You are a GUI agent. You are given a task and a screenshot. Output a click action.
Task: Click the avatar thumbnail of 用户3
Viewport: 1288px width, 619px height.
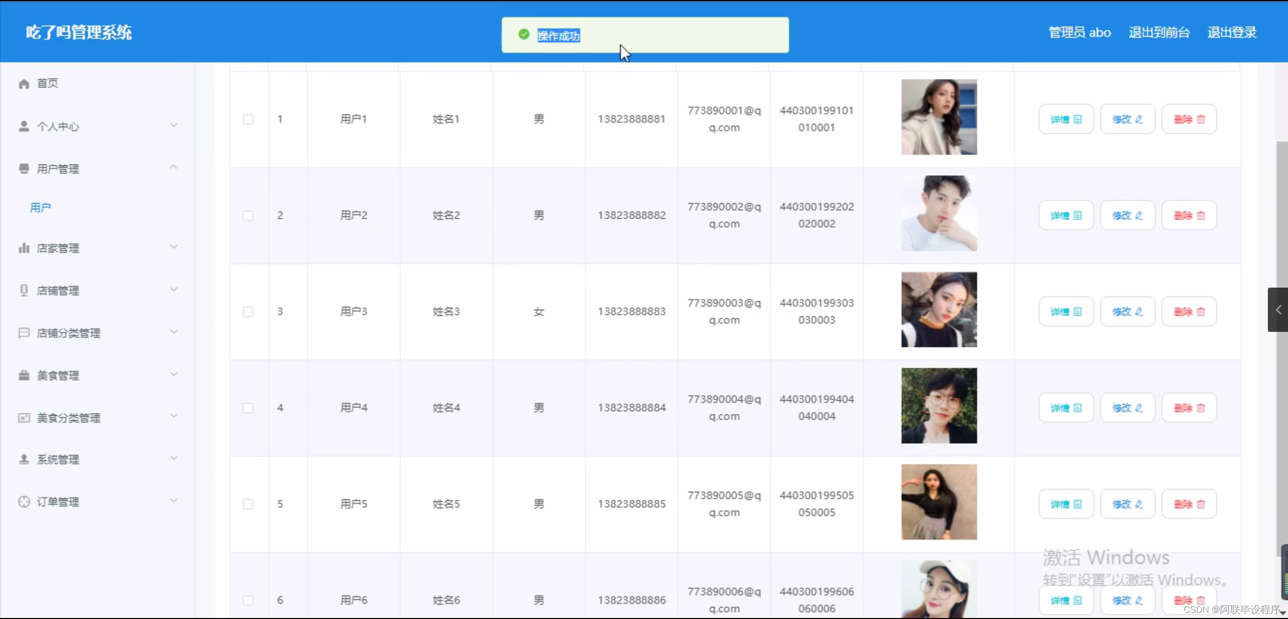(939, 309)
